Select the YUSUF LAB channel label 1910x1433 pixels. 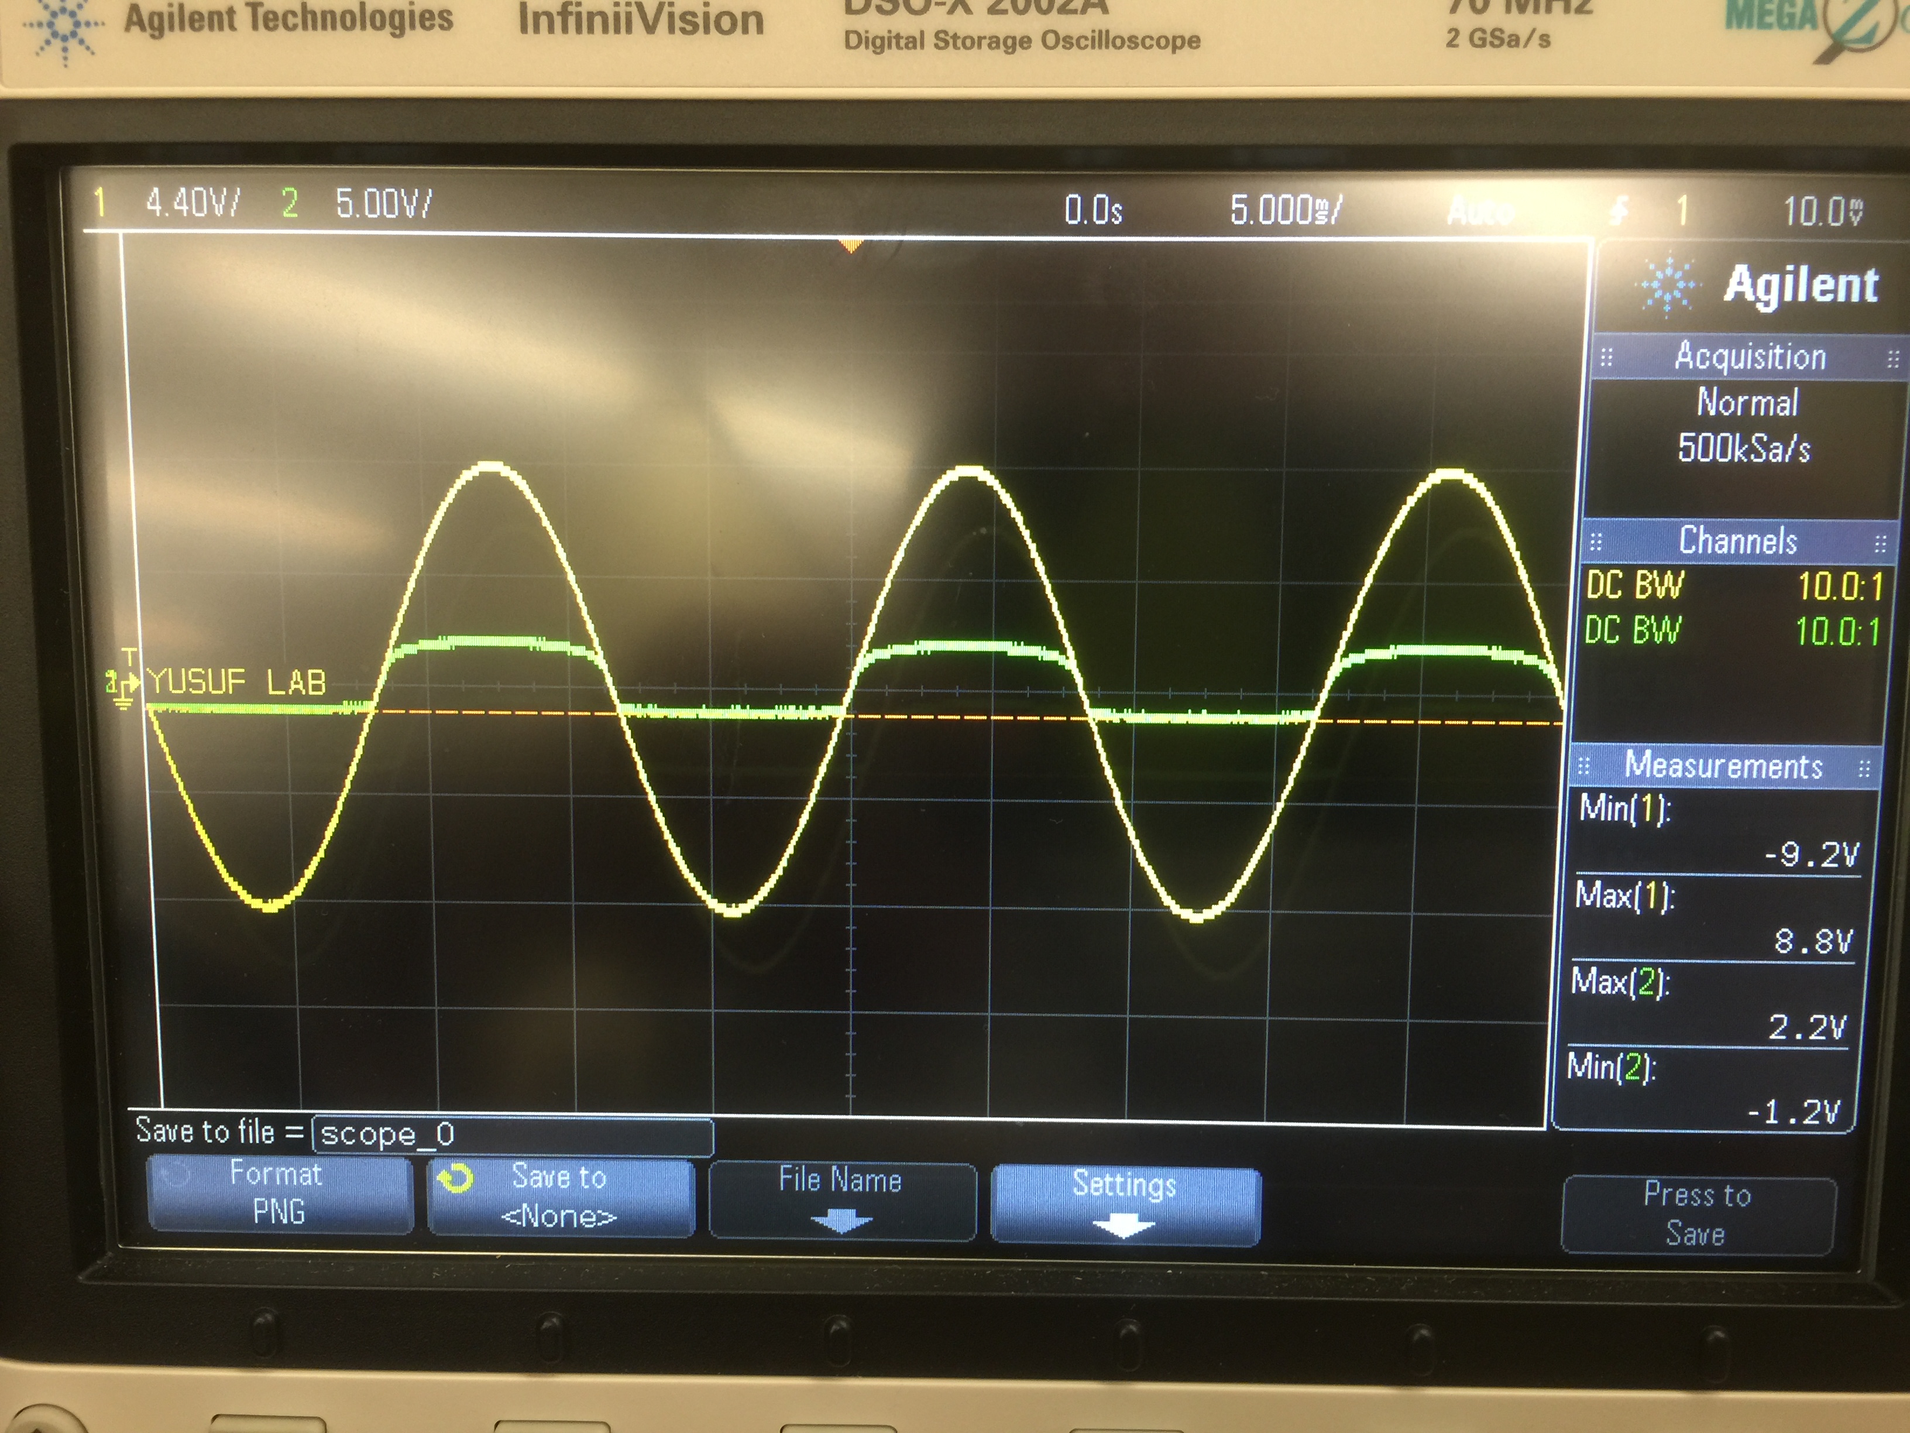(236, 681)
